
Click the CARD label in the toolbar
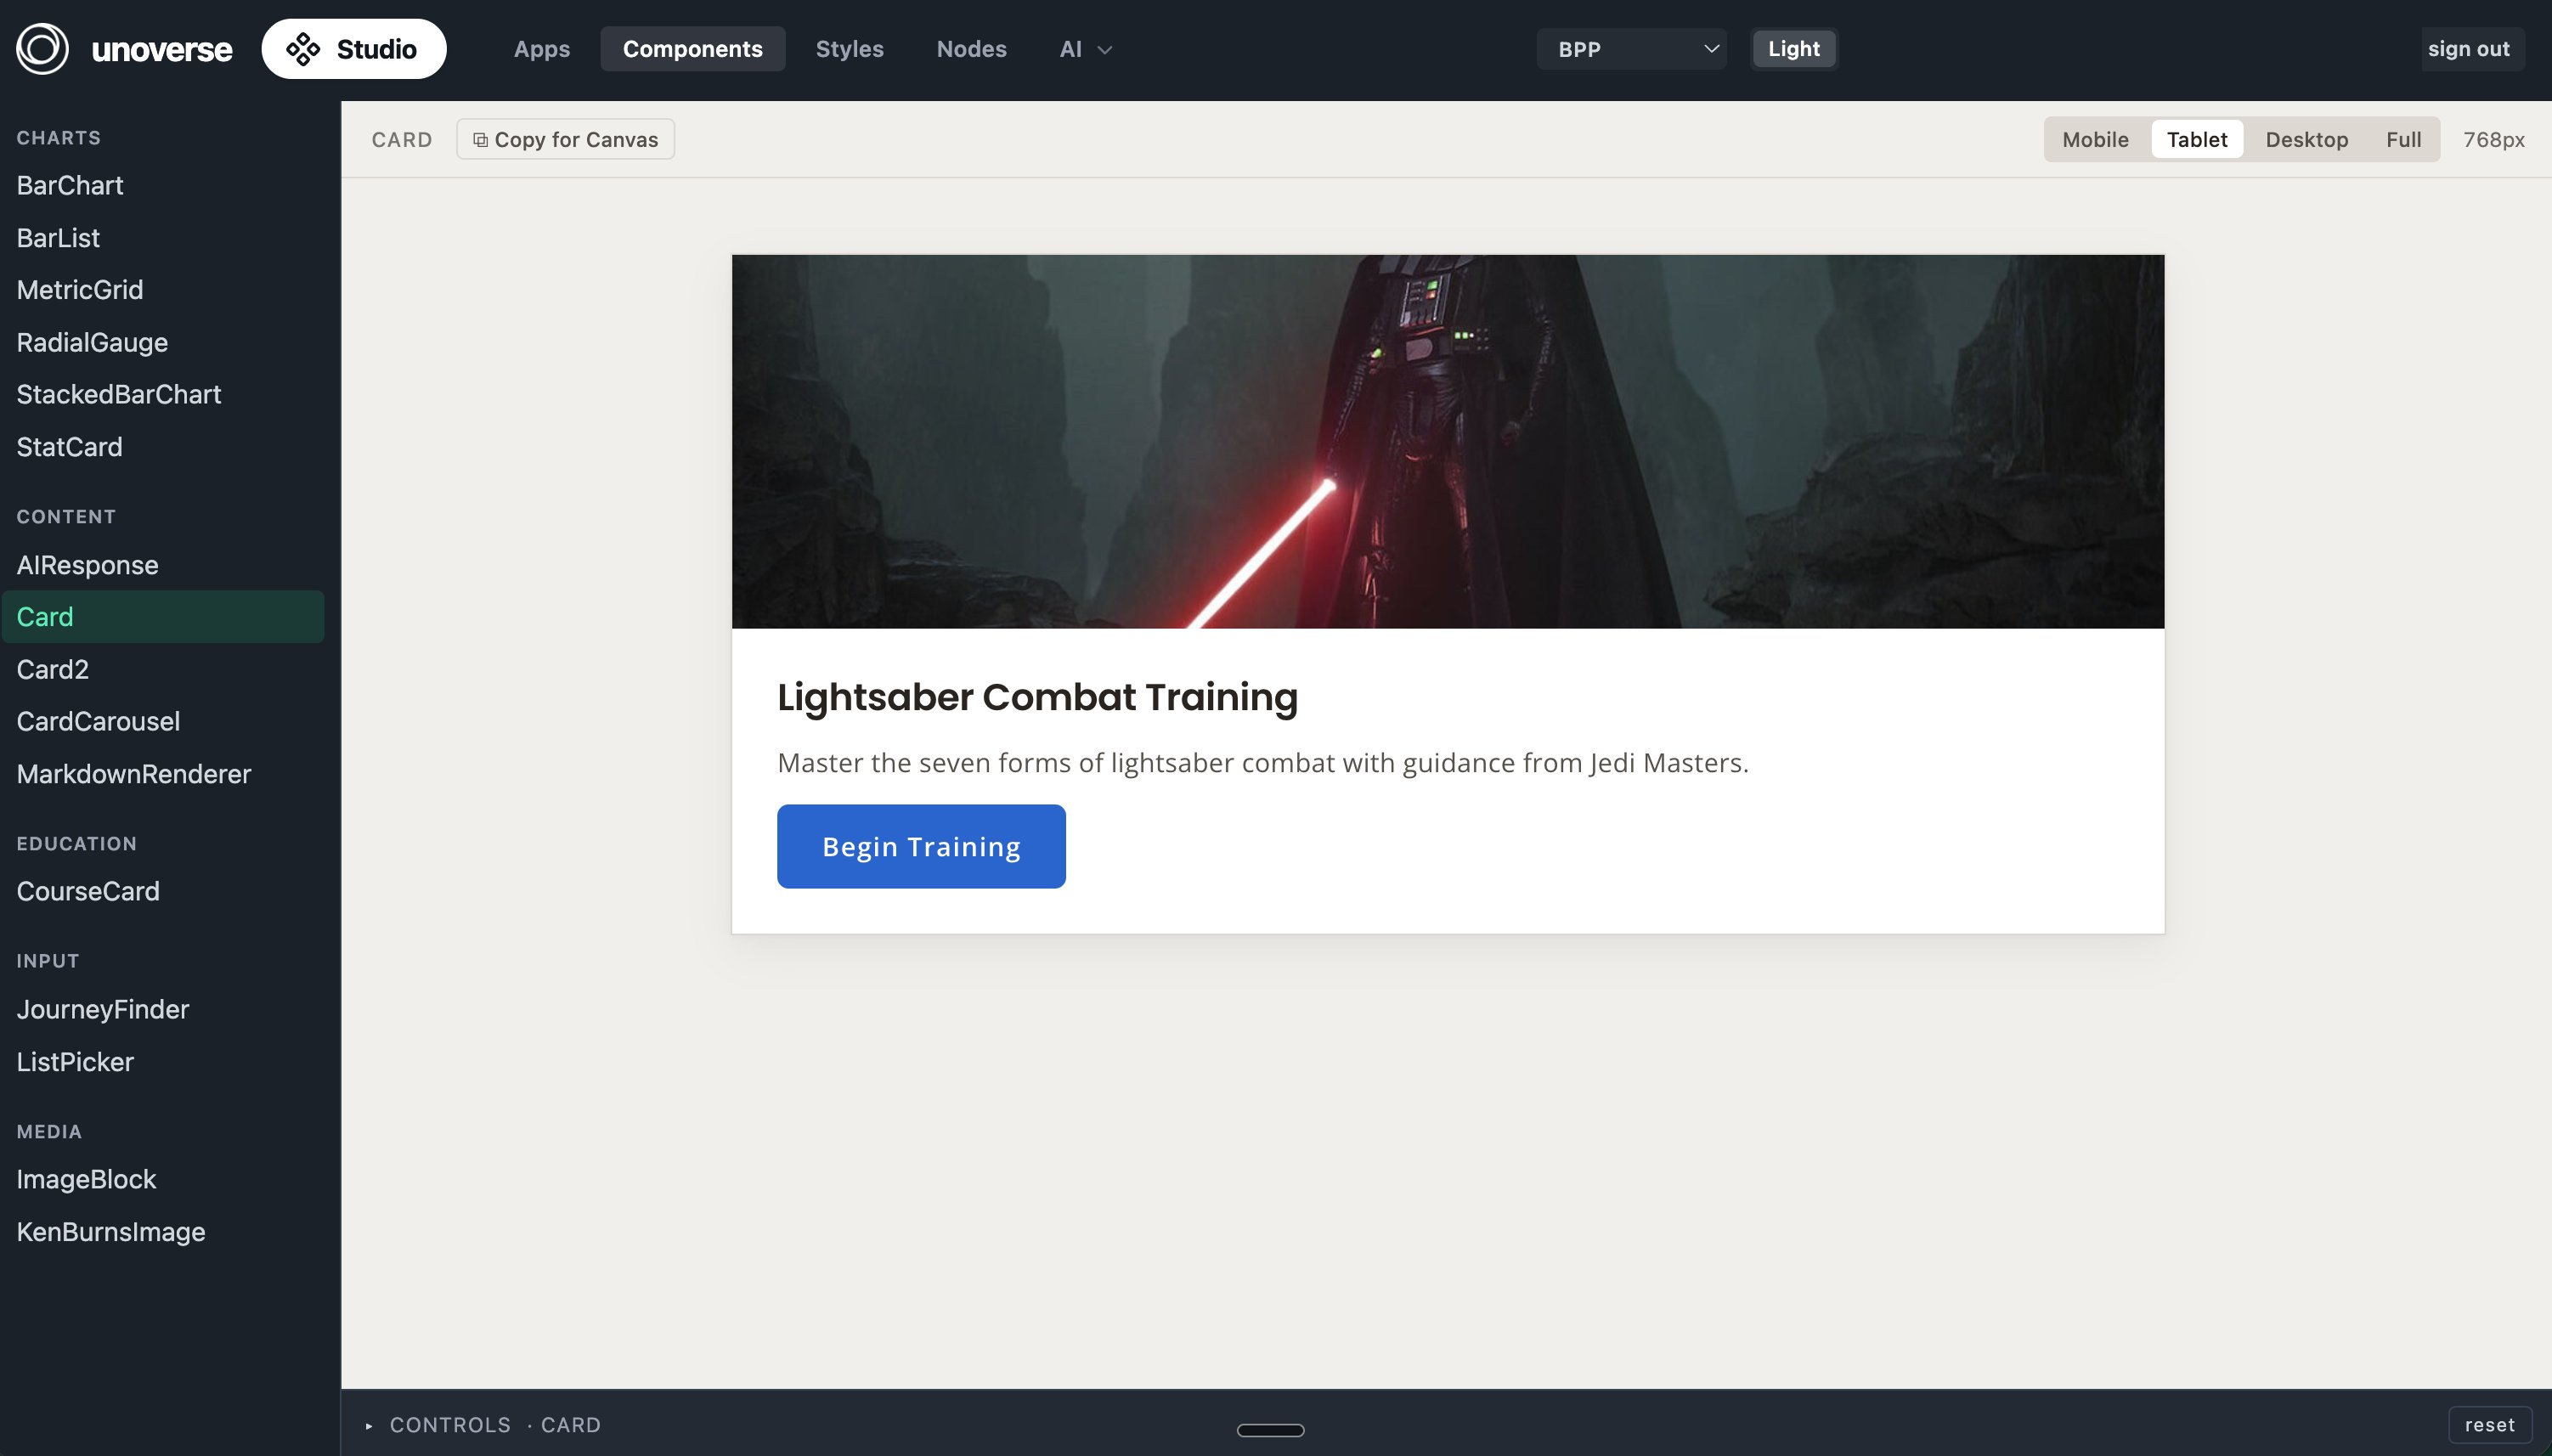tap(402, 140)
